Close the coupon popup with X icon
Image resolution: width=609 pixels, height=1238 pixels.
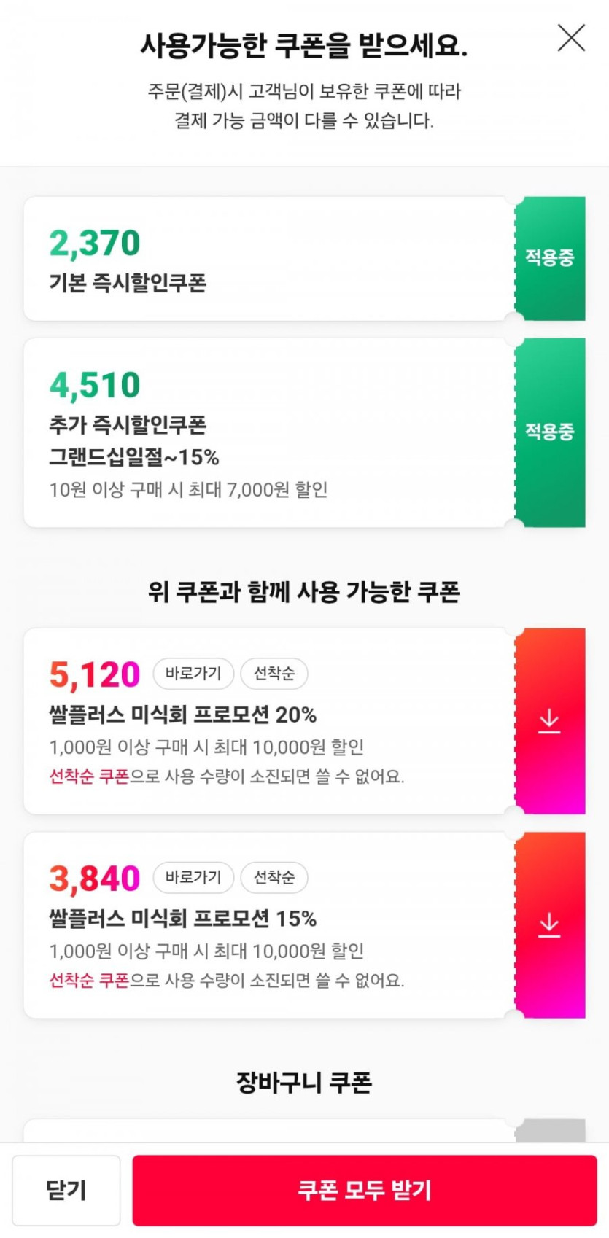click(571, 38)
